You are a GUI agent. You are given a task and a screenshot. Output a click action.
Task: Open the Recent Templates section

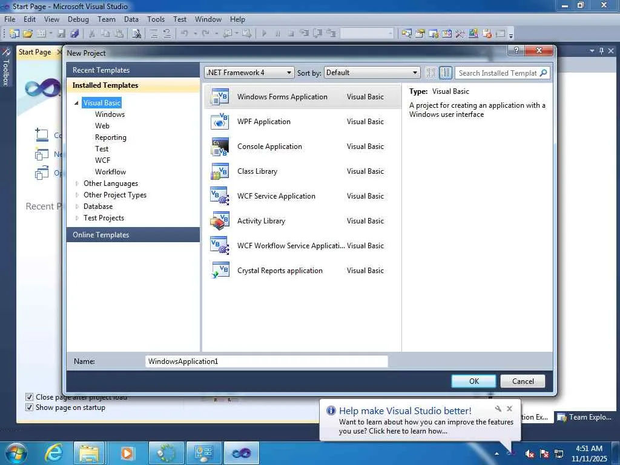(x=133, y=70)
